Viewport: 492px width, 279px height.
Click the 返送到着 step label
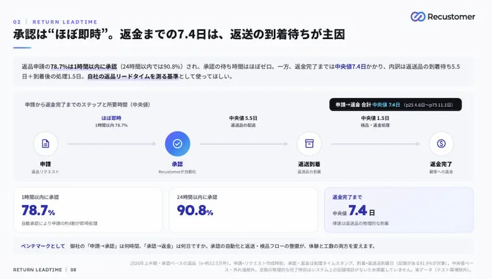point(309,164)
